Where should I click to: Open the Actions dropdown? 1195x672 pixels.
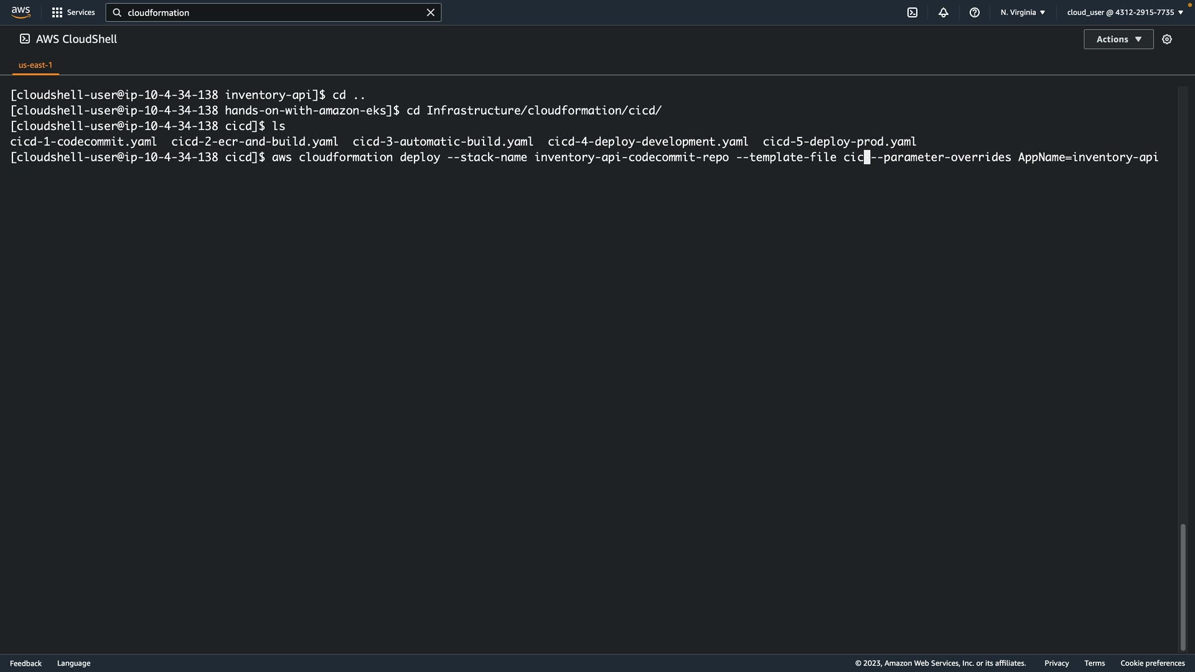coord(1118,39)
